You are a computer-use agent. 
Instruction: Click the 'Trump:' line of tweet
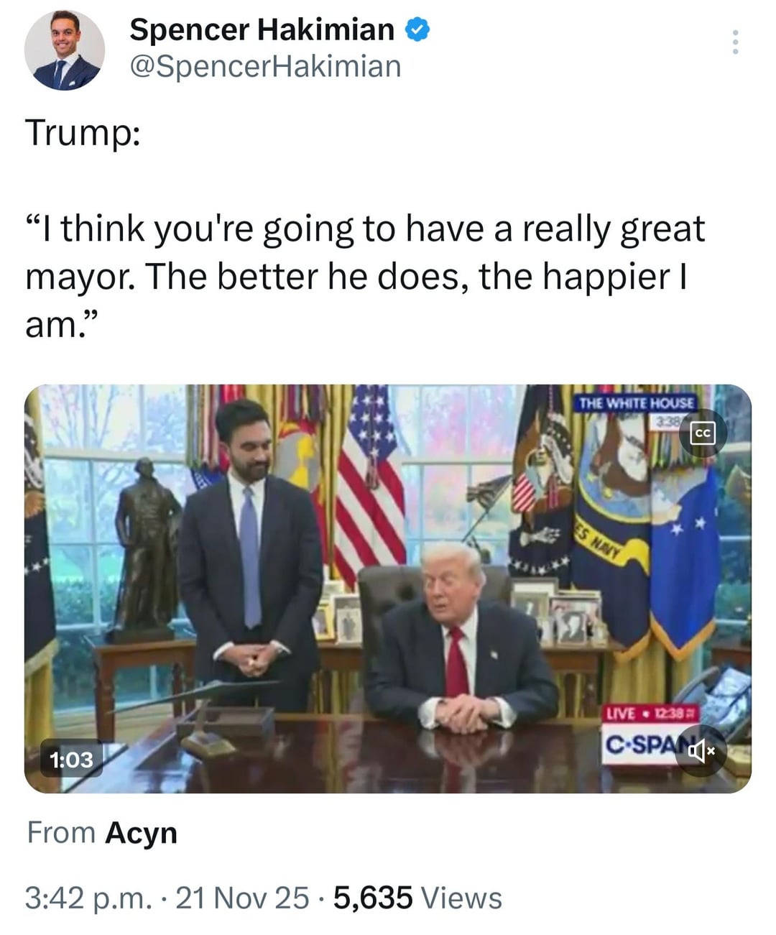[x=83, y=133]
